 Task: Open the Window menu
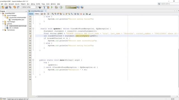coord(53,4)
